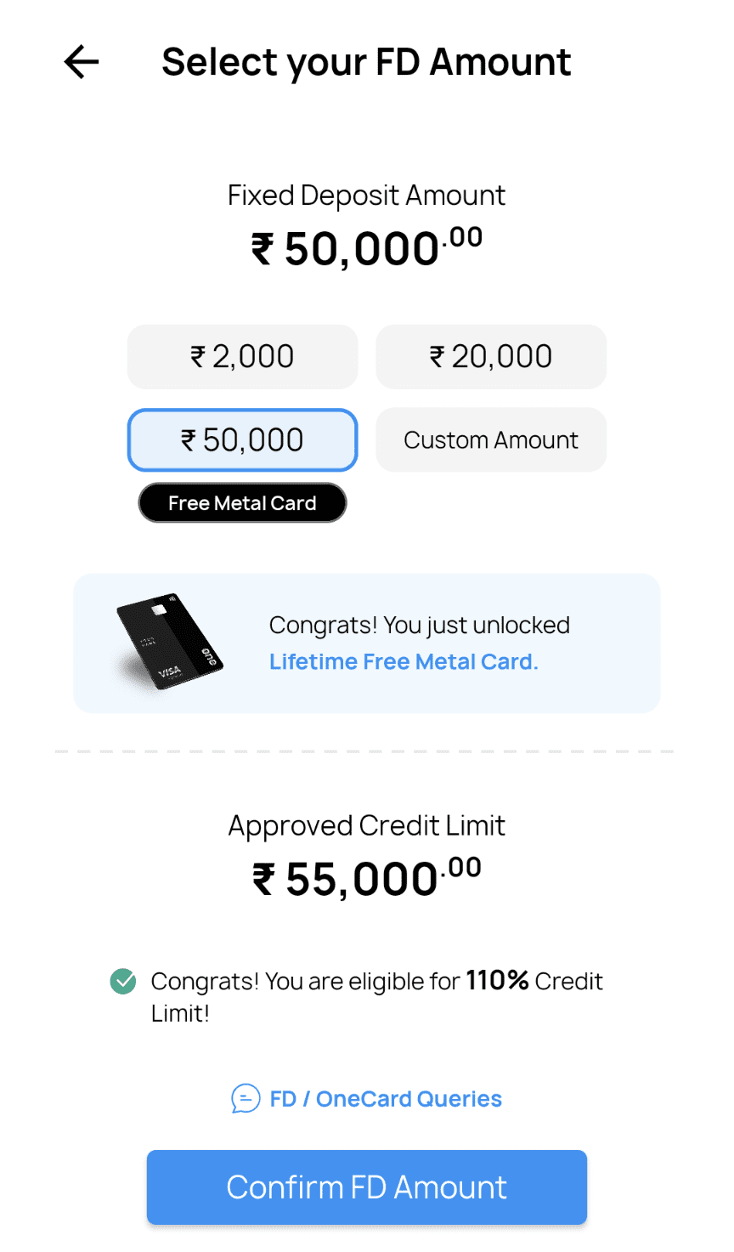Open FD / OneCard Queries link
The image size is (734, 1252).
pyautogui.click(x=386, y=1099)
